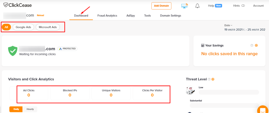Click the Substantial threat level bar

[224, 105]
